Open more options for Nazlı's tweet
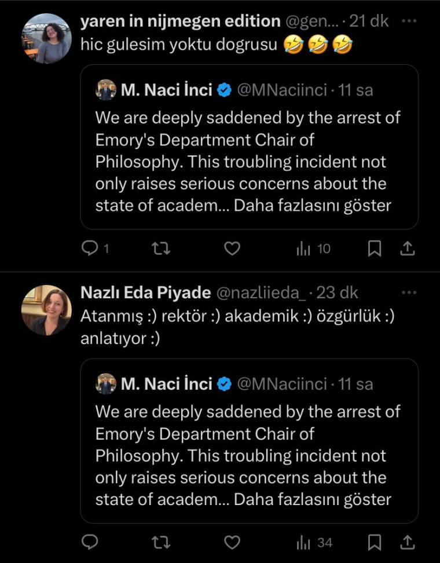 pos(409,293)
